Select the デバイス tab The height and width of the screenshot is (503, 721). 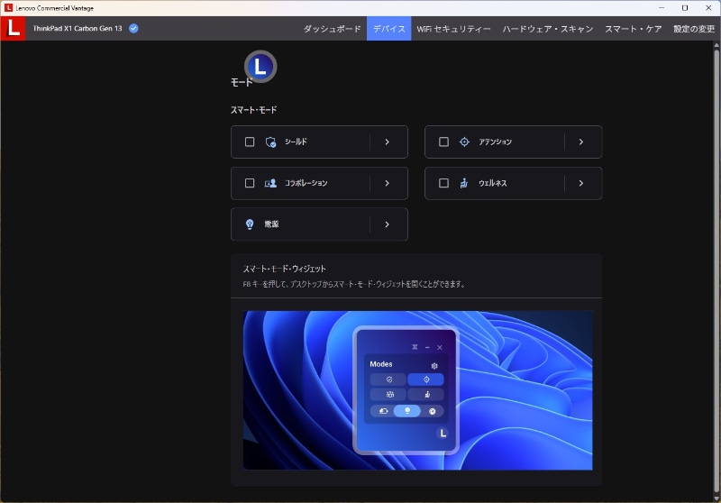click(389, 29)
